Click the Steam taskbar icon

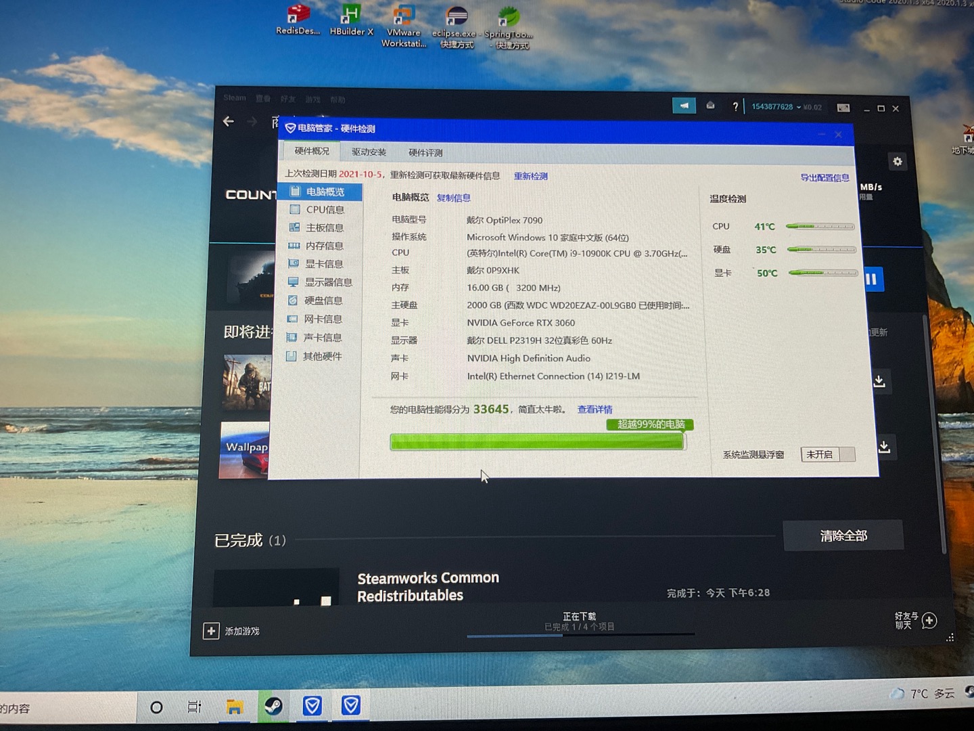pyautogui.click(x=273, y=707)
